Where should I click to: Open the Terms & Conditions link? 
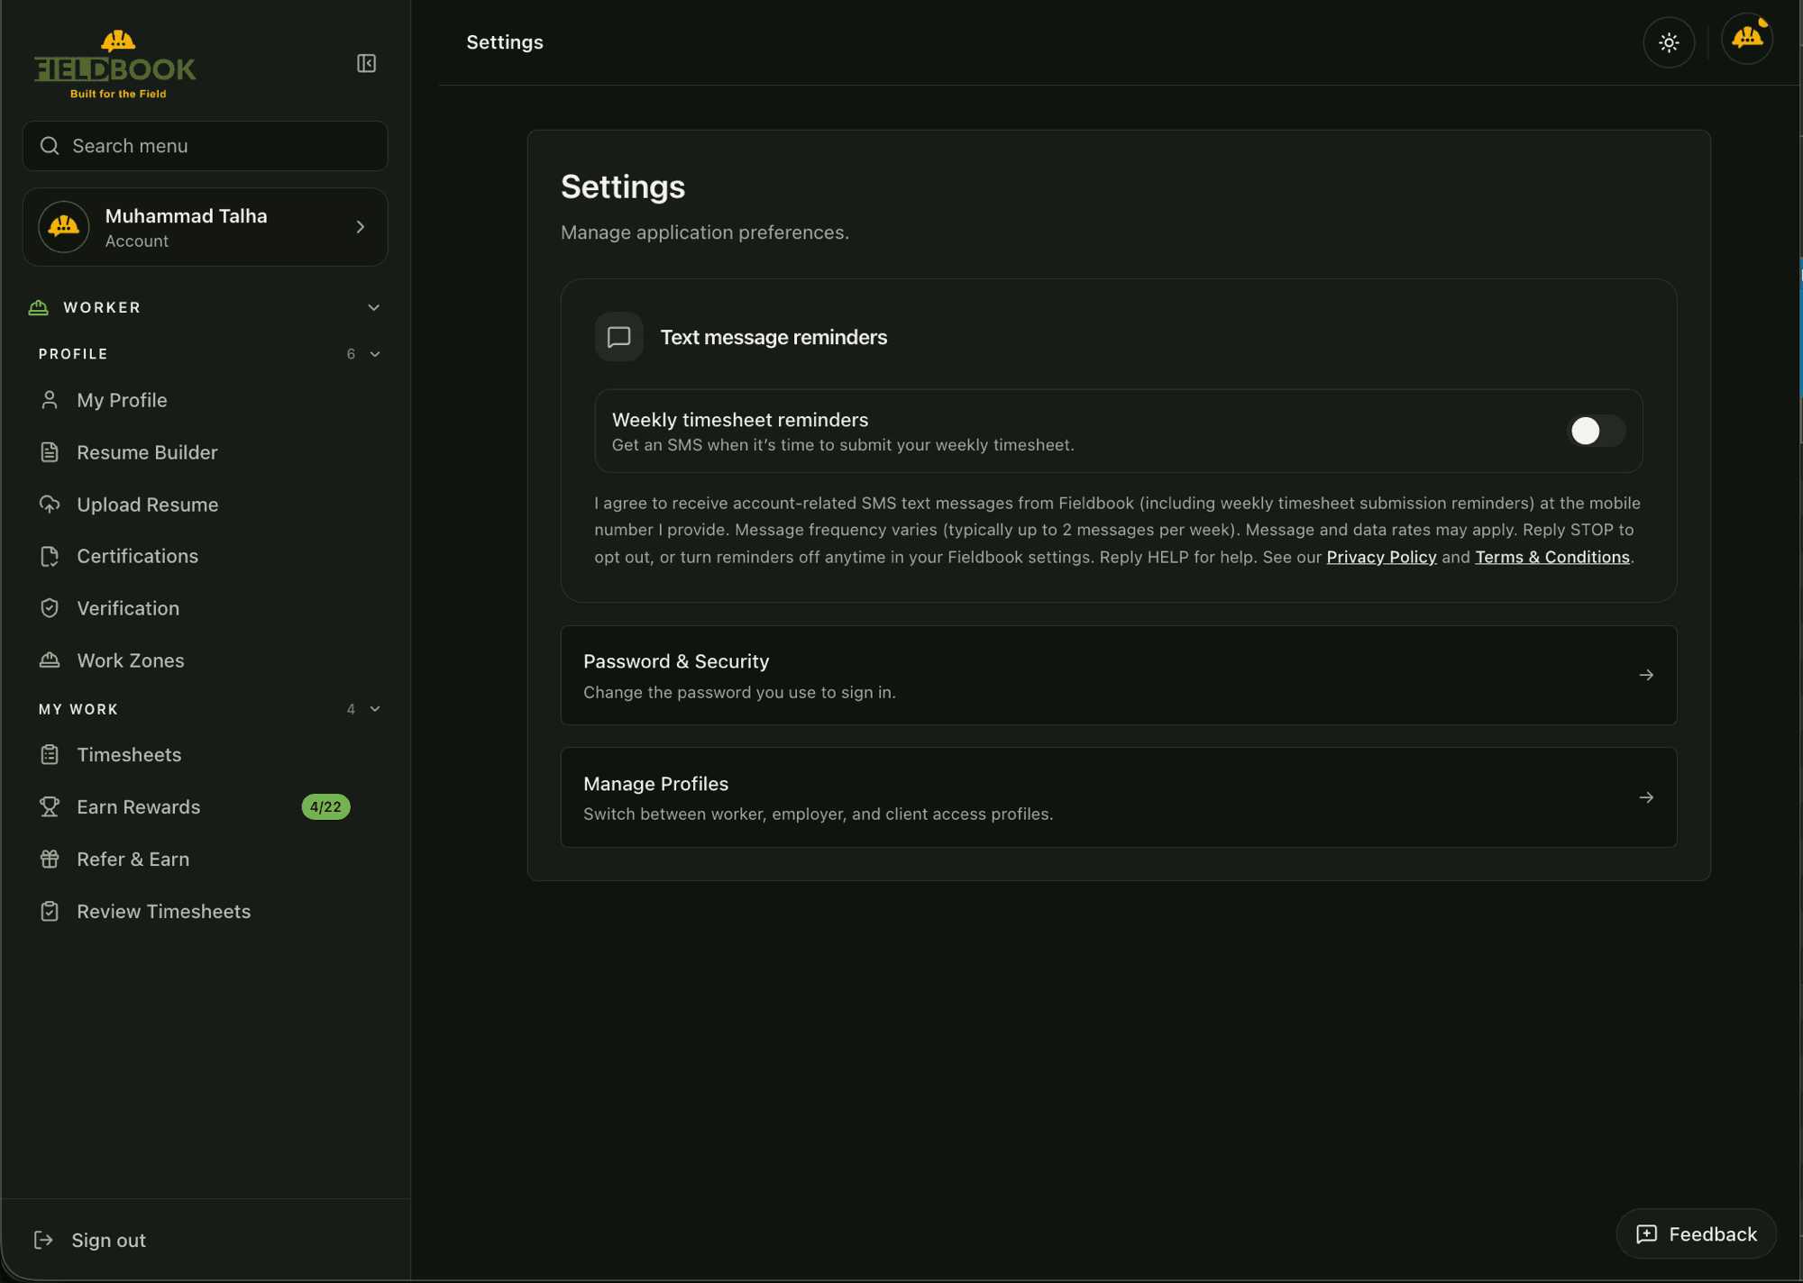(x=1552, y=557)
